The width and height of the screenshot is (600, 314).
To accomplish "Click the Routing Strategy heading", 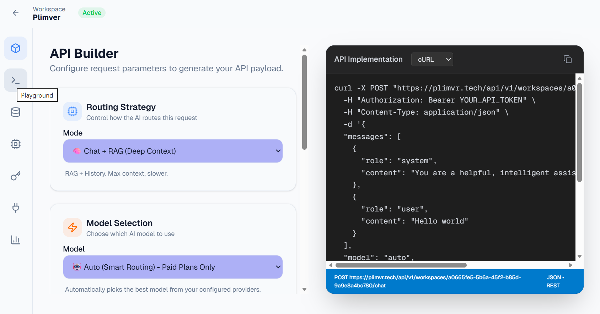I will [121, 107].
